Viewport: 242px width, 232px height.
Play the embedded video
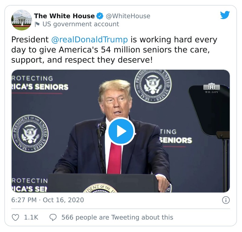pos(121,131)
